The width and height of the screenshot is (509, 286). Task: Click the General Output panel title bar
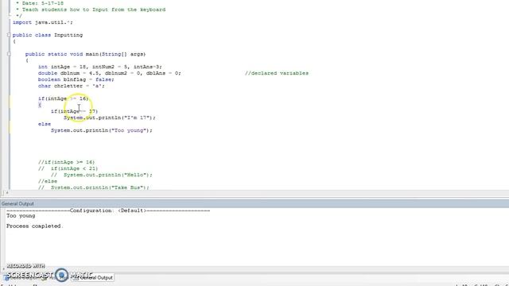[254, 203]
